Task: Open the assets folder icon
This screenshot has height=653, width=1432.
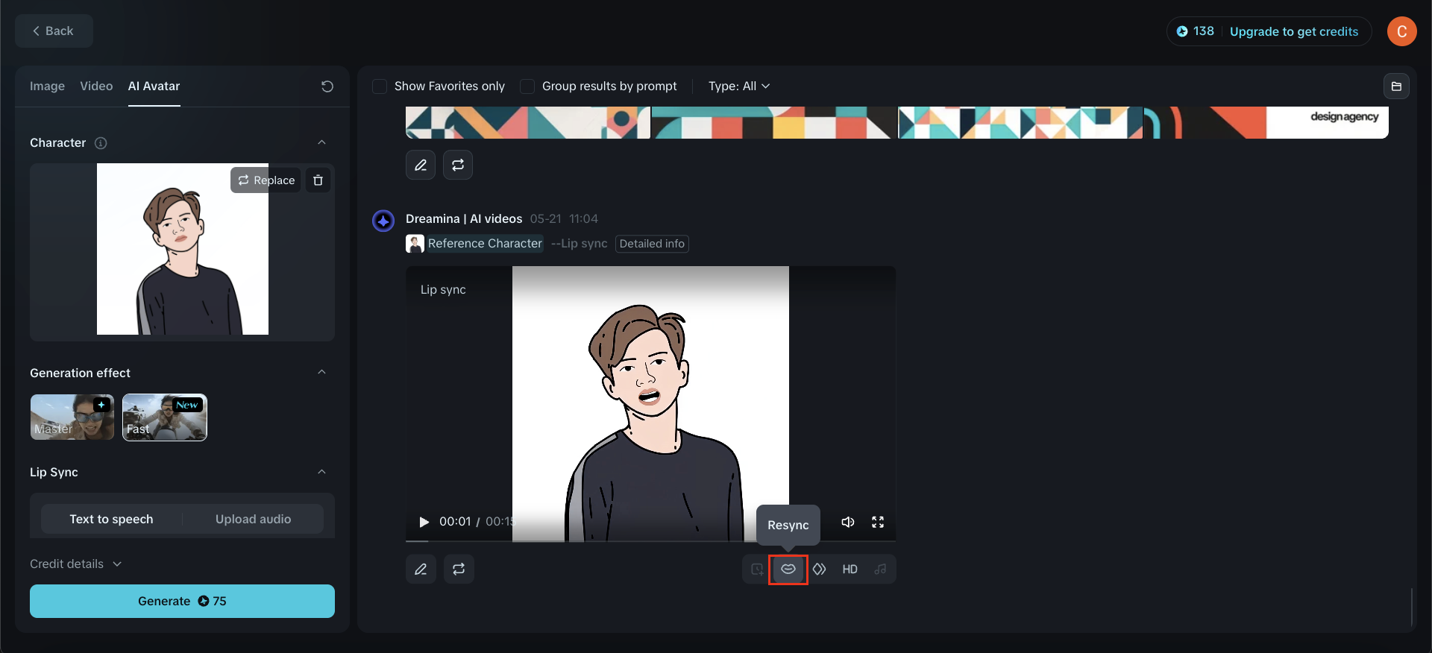Action: (x=1396, y=86)
